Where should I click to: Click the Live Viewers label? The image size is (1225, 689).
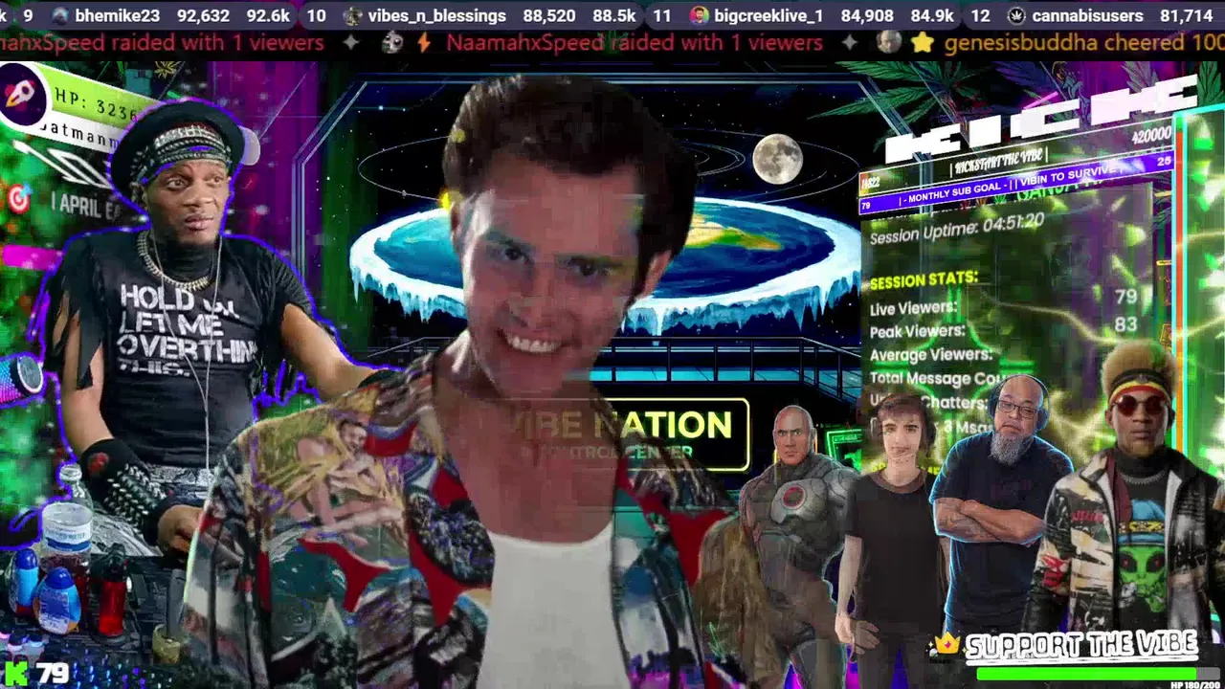pos(913,309)
